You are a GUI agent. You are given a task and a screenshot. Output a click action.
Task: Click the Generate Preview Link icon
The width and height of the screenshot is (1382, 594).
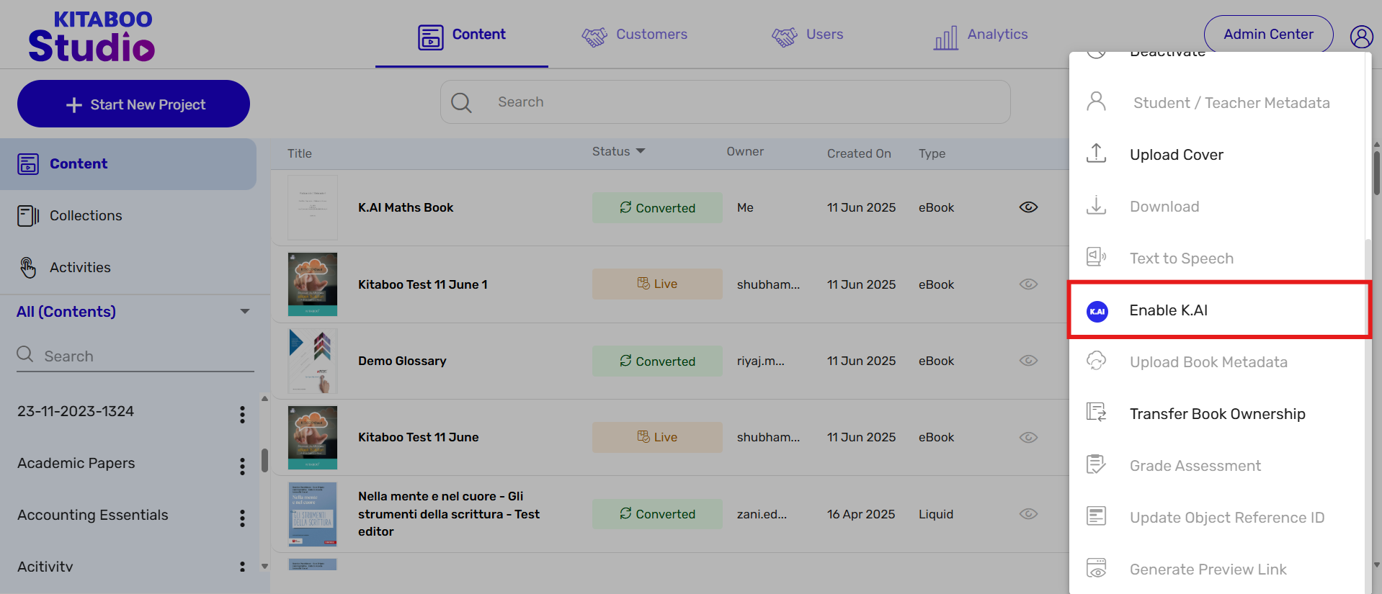tap(1096, 568)
